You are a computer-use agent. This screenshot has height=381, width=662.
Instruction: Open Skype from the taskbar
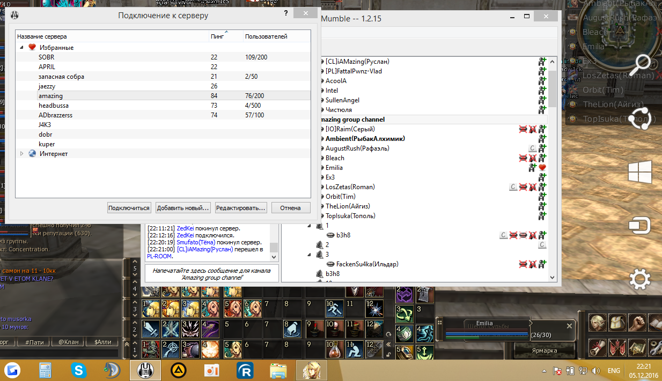pos(80,370)
